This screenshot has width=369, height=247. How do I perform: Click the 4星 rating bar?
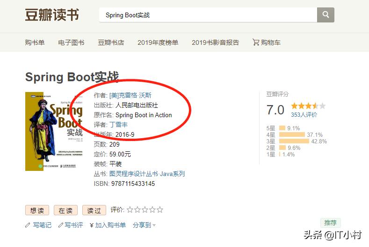[292, 134]
